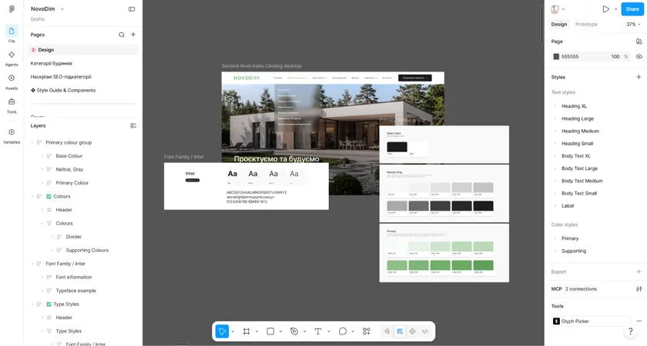647x346 pixels.
Task: Click the blue Share button
Action: [632, 9]
